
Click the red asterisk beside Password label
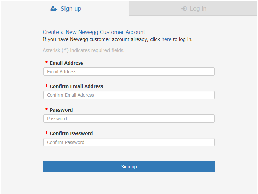[x=47, y=110]
